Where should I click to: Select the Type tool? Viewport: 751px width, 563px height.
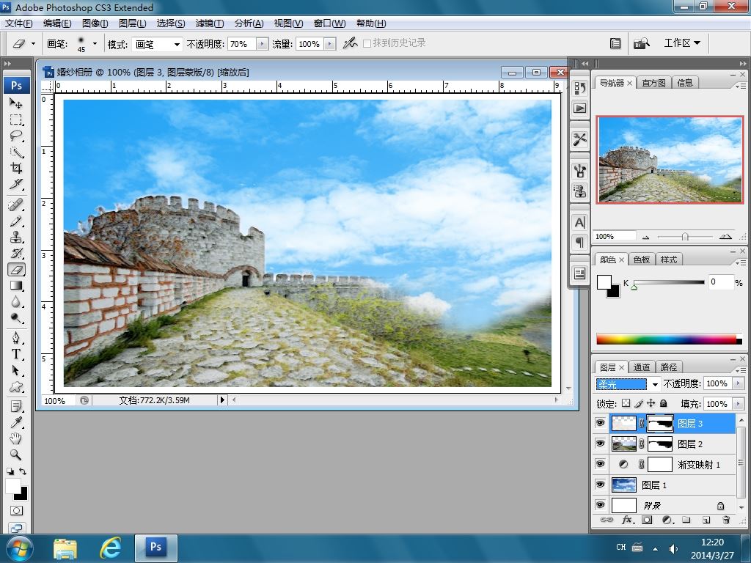16,354
